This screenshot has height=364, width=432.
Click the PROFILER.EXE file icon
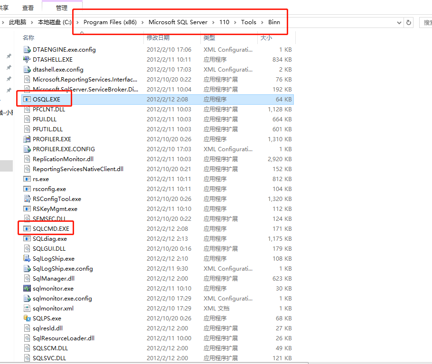coord(27,139)
